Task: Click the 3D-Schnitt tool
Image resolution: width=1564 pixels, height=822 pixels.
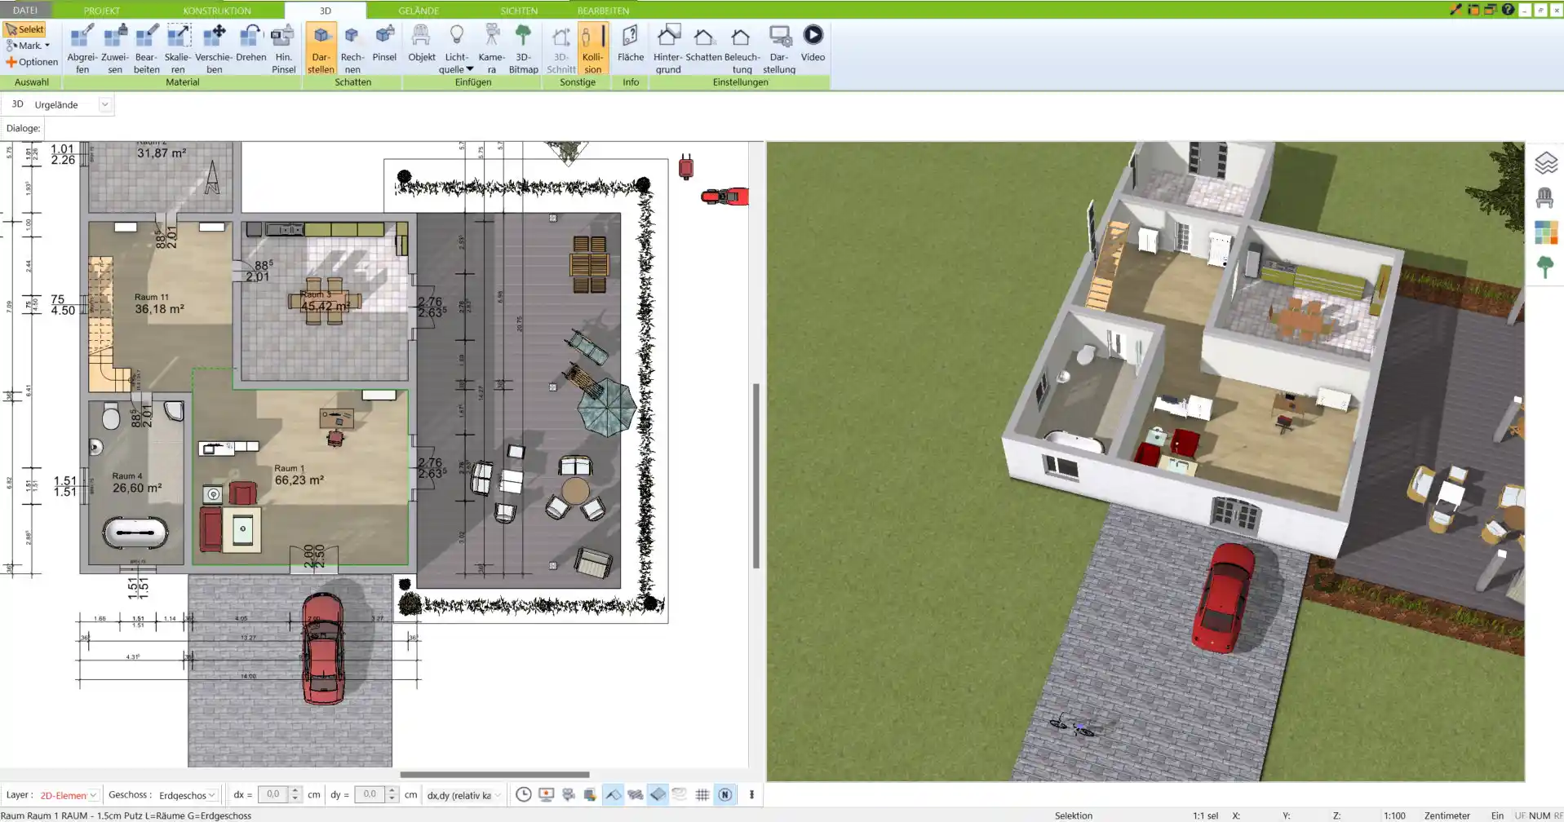Action: [x=560, y=48]
